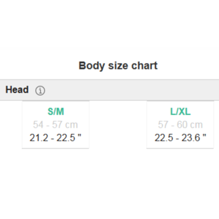This screenshot has width=219, height=219.
Task: Click the cm unit in the L/XL card
Action: point(197,125)
